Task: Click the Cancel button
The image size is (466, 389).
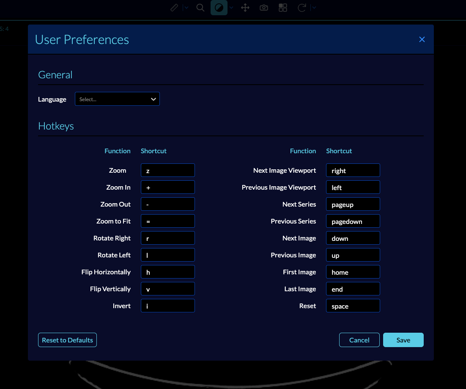Action: point(359,339)
